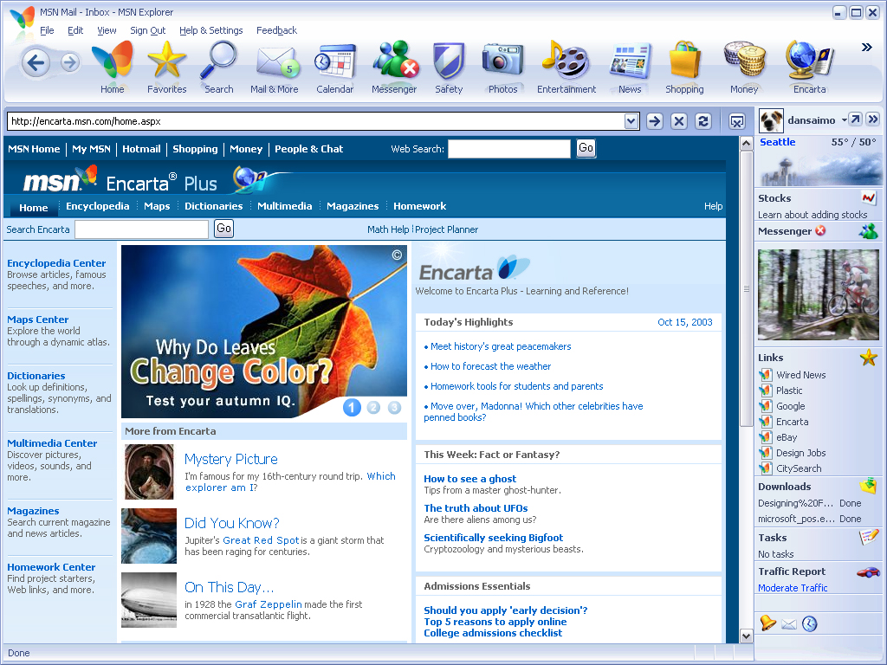Select slide 2 on the banner carousel
The width and height of the screenshot is (887, 665).
[x=373, y=408]
